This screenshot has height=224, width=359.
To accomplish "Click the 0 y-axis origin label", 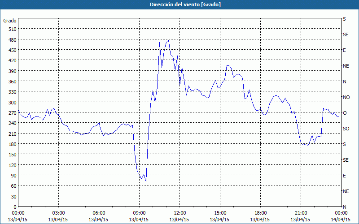I will coord(15,207).
